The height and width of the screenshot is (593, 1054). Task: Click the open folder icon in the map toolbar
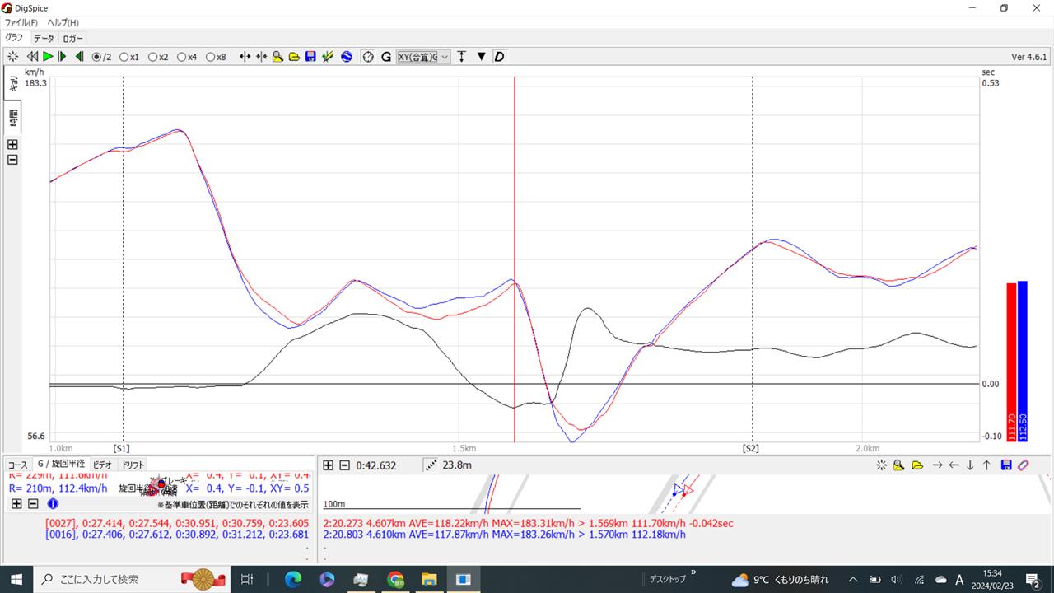[x=916, y=465]
